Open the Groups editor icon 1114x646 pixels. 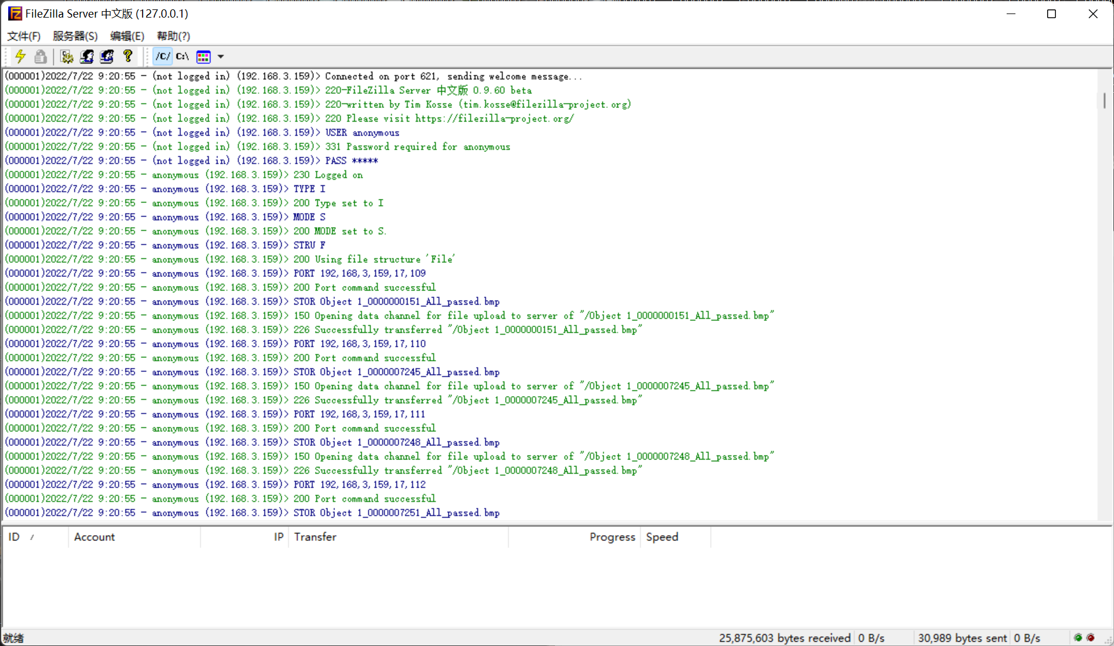pos(107,56)
